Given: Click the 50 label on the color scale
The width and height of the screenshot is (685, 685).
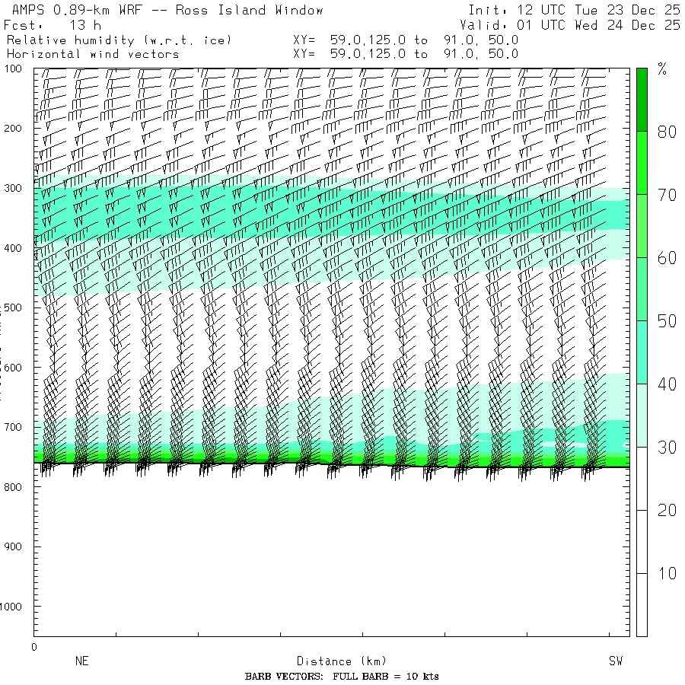Looking at the screenshot, I should click(667, 321).
